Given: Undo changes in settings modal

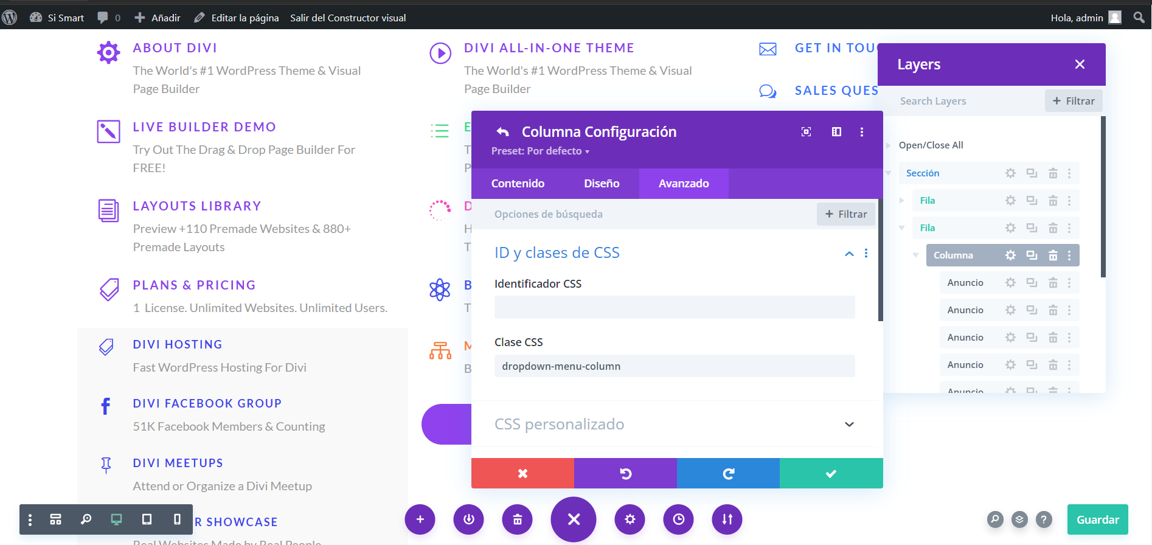Looking at the screenshot, I should (625, 473).
